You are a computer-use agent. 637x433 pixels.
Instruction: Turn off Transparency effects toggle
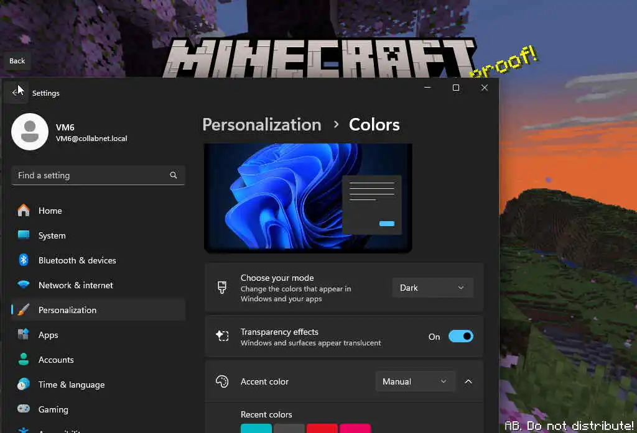coord(461,337)
